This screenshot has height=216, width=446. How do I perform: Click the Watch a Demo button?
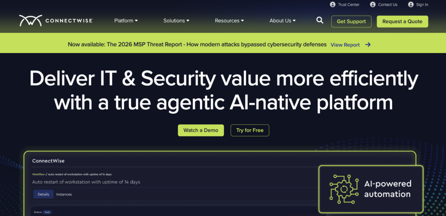201,130
